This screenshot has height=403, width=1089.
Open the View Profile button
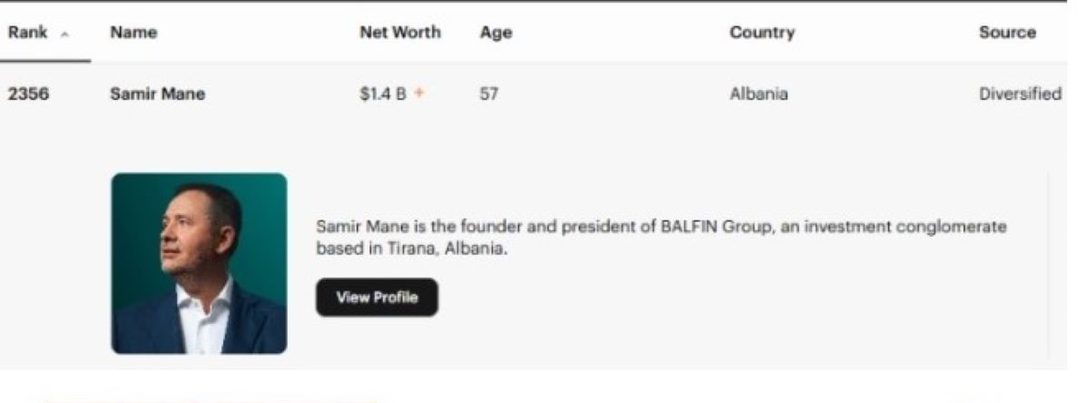377,298
